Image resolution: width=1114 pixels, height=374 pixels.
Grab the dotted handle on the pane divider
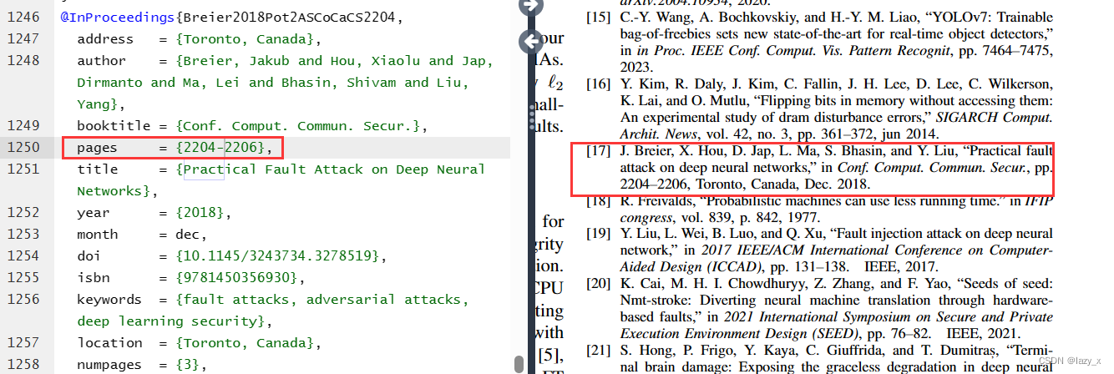[x=531, y=119]
